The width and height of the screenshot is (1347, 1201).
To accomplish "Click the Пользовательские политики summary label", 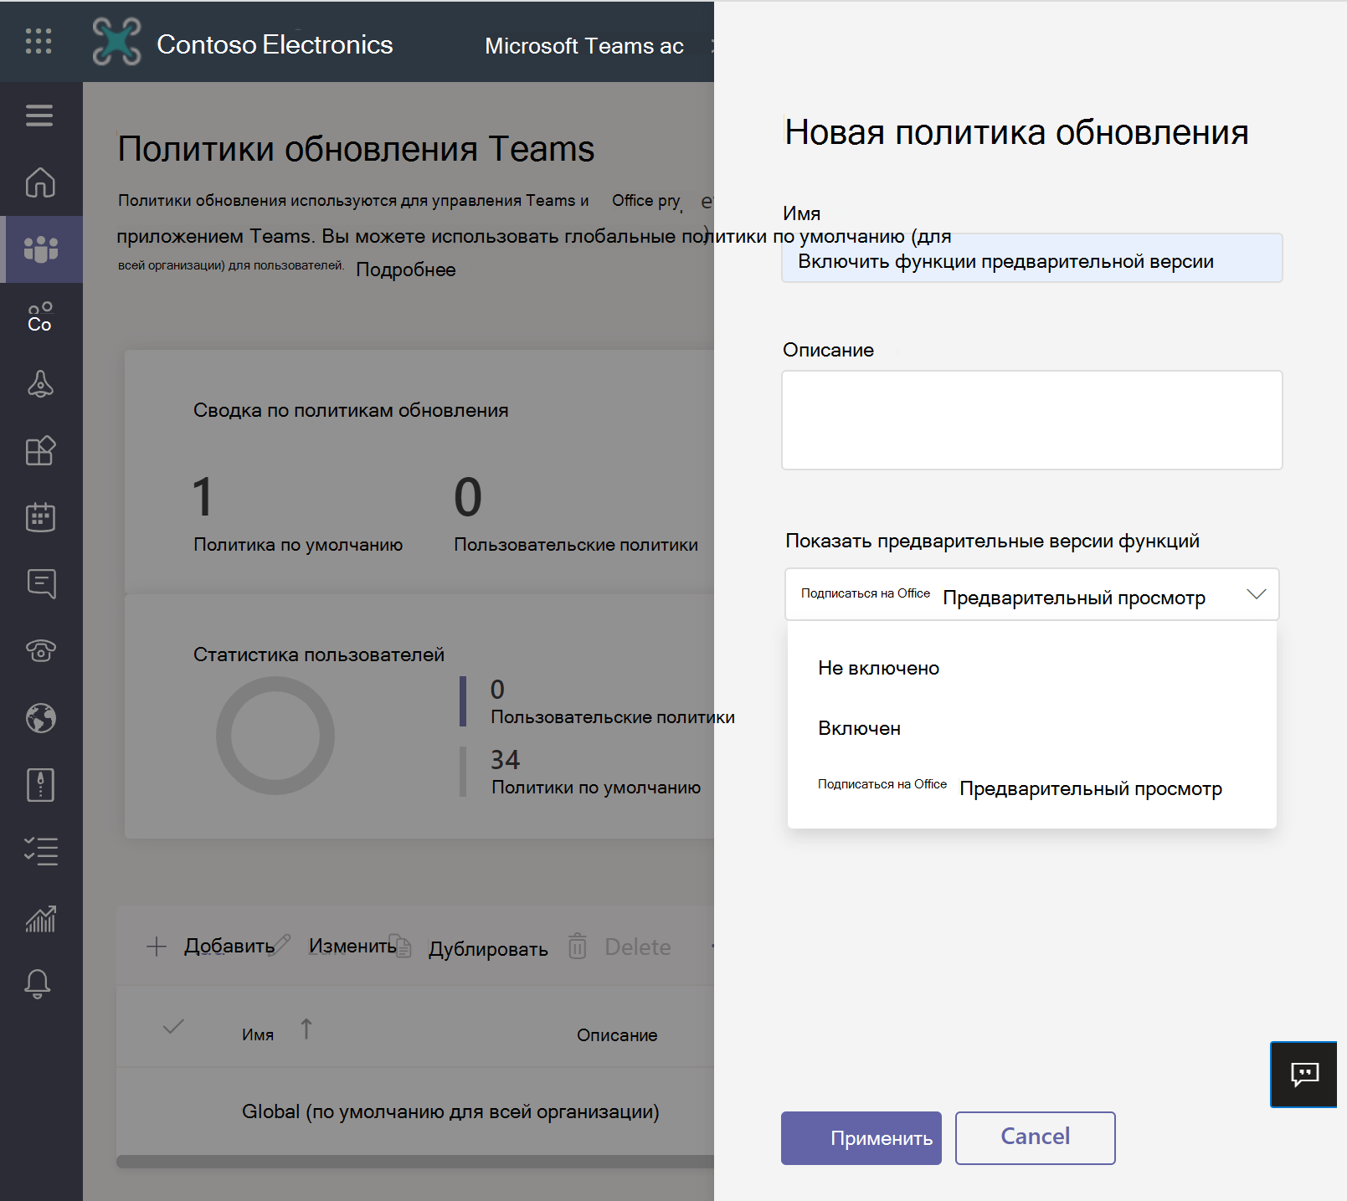I will coord(576,545).
